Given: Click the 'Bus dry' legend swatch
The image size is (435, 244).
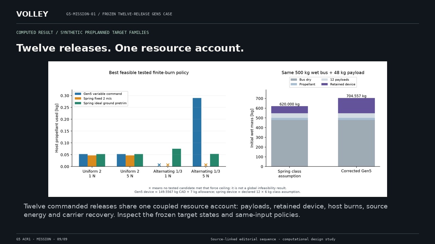Looking at the screenshot, I should click(294, 80).
